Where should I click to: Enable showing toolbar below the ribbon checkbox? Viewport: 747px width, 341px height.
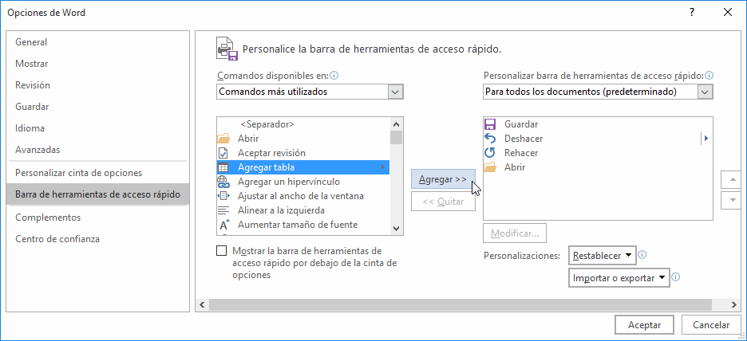pos(222,251)
